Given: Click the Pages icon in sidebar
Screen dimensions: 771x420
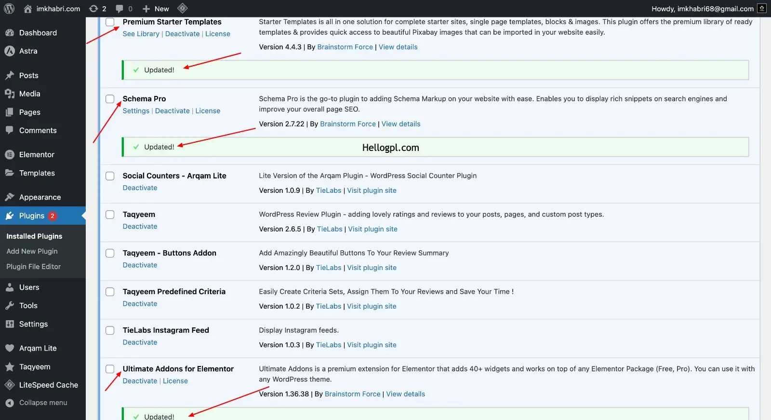Looking at the screenshot, I should click(x=10, y=112).
